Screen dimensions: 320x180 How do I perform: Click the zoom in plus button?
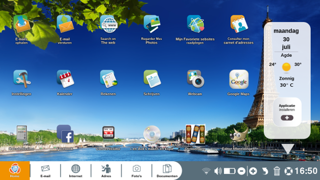(x=253, y=171)
